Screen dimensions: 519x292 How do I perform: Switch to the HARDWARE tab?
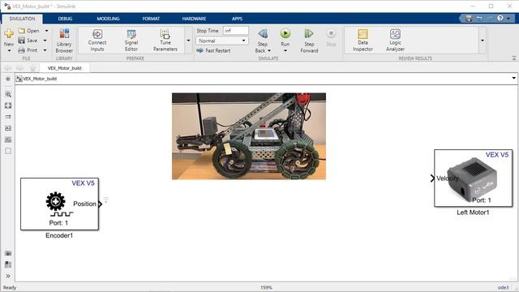(x=194, y=19)
